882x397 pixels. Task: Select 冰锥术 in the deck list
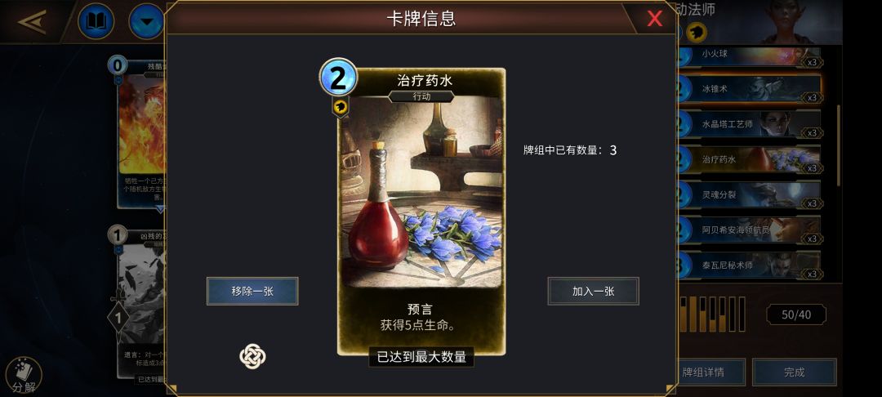coord(749,89)
